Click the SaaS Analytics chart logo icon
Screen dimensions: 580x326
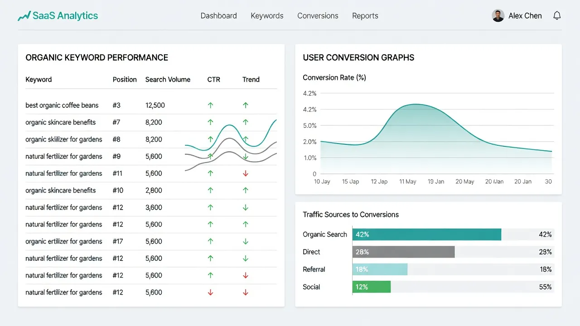pyautogui.click(x=24, y=16)
